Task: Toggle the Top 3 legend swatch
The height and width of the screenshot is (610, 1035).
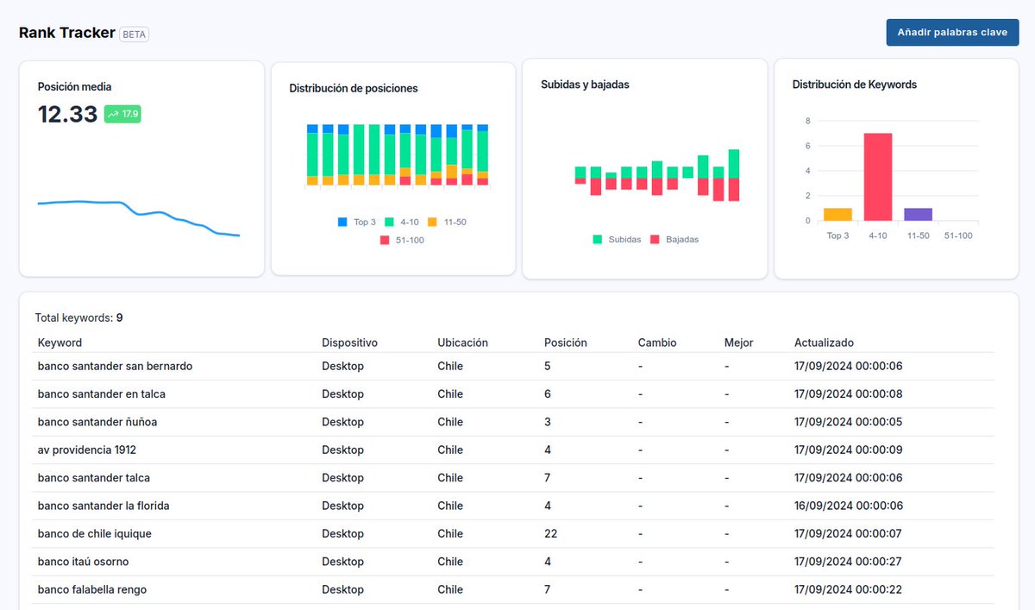Action: (342, 223)
